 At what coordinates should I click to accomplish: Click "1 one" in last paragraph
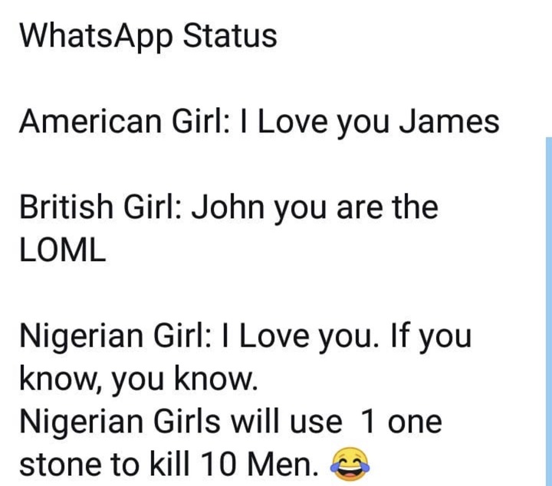[x=399, y=422]
